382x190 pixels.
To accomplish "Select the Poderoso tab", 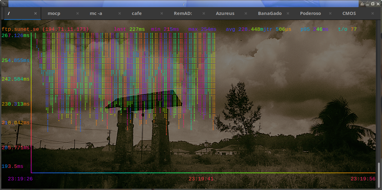I will tap(310, 14).
